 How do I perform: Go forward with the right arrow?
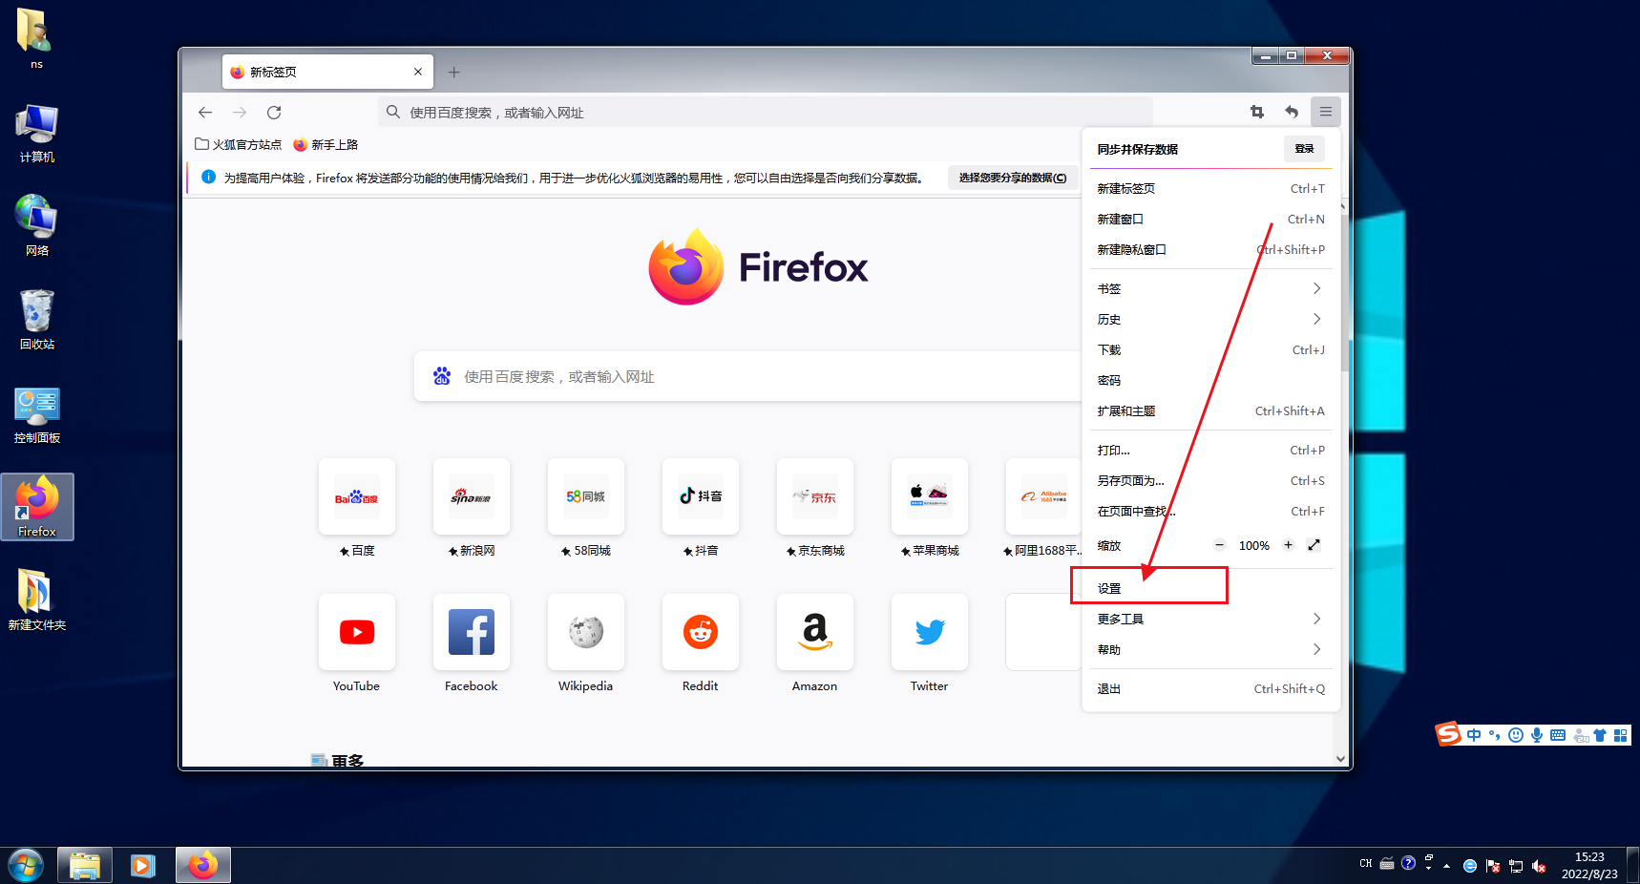(240, 113)
